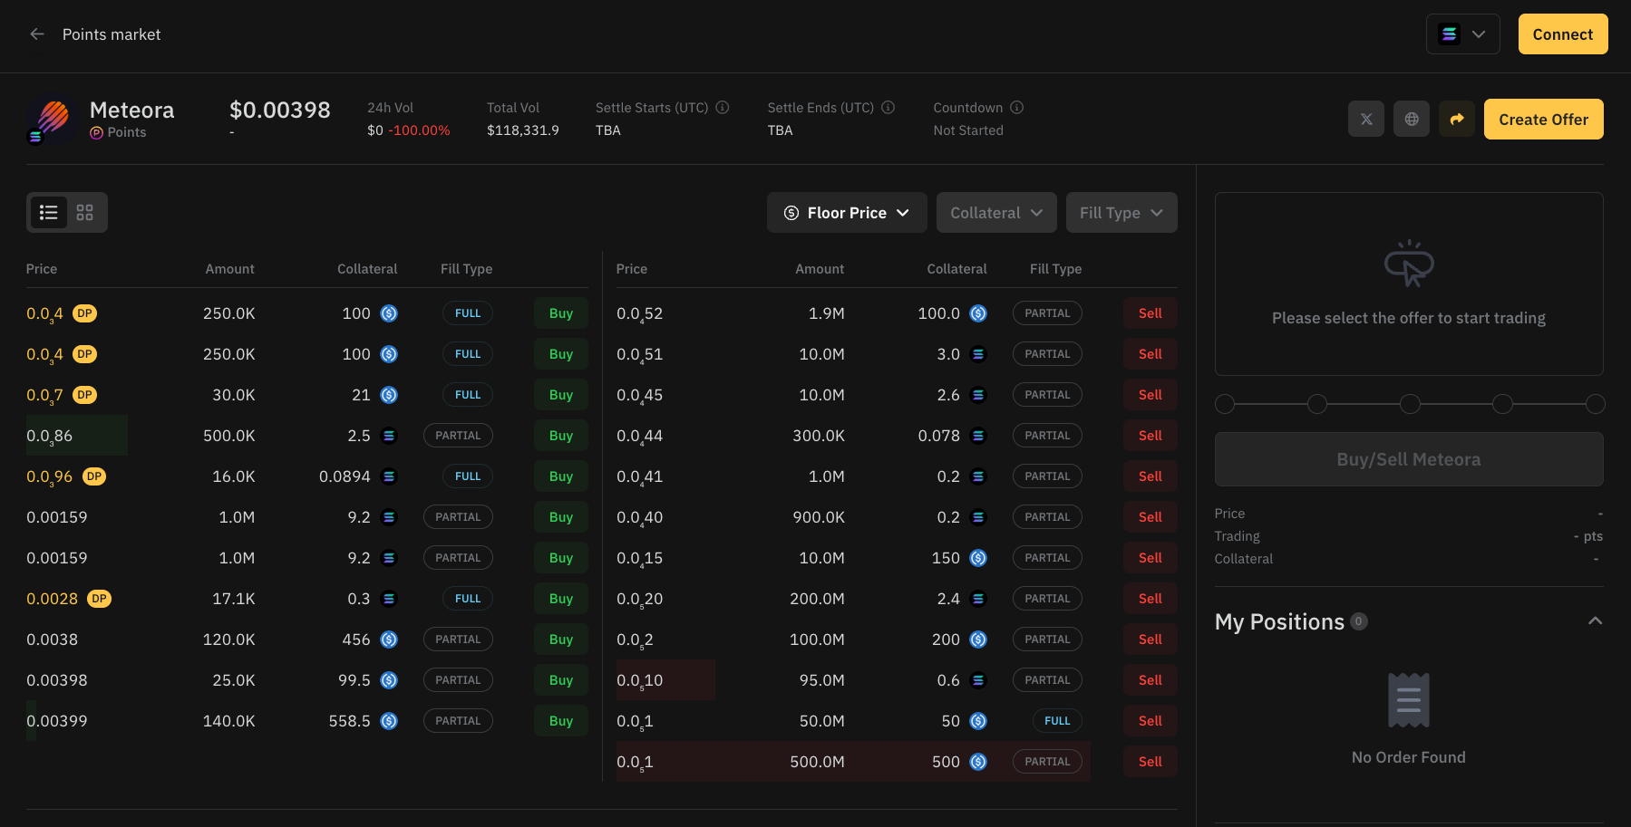The height and width of the screenshot is (827, 1631).
Task: Click info icon next to Settle Ends
Action: pyautogui.click(x=888, y=107)
